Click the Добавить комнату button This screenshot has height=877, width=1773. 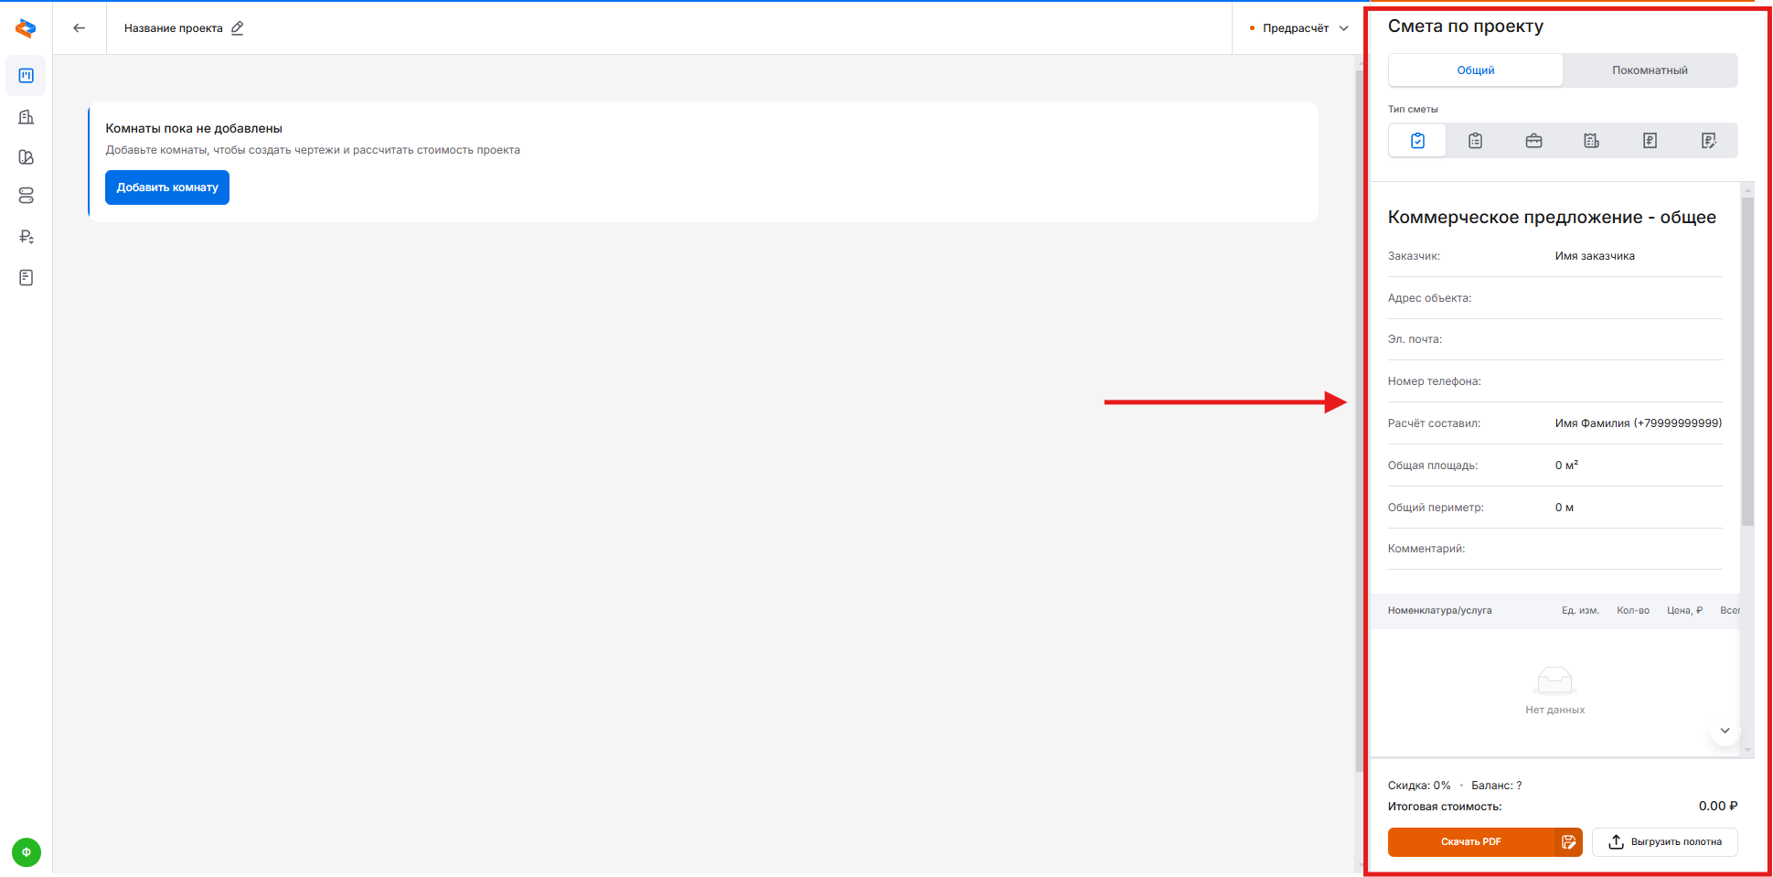click(x=167, y=187)
